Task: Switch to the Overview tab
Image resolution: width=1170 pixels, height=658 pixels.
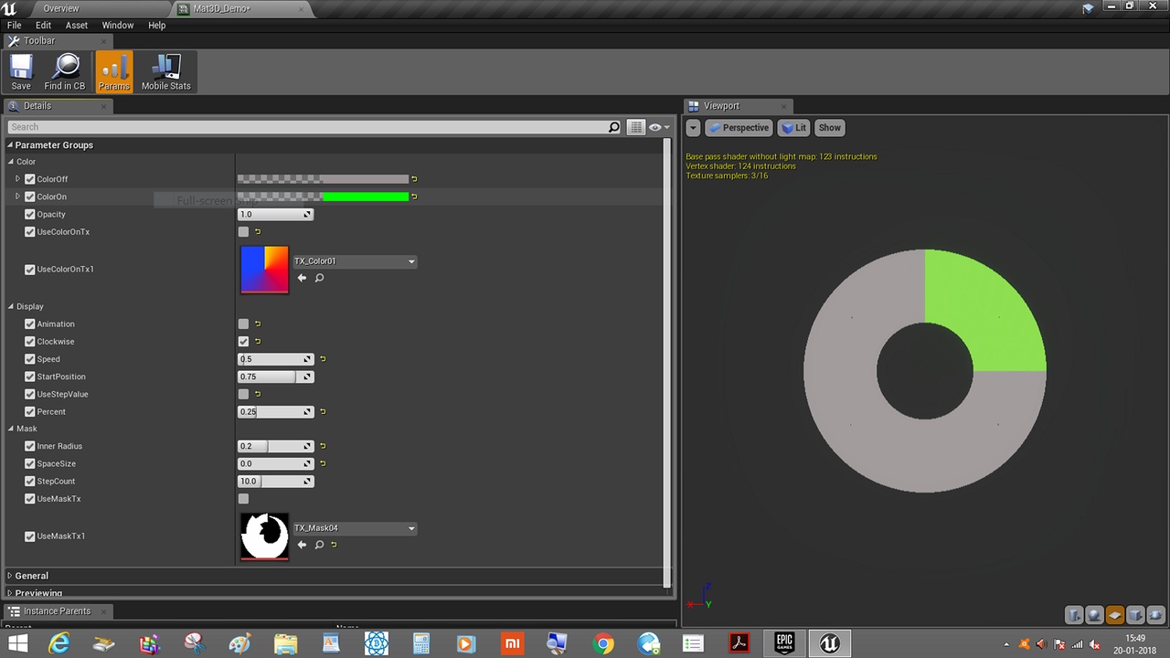Action: [x=61, y=8]
